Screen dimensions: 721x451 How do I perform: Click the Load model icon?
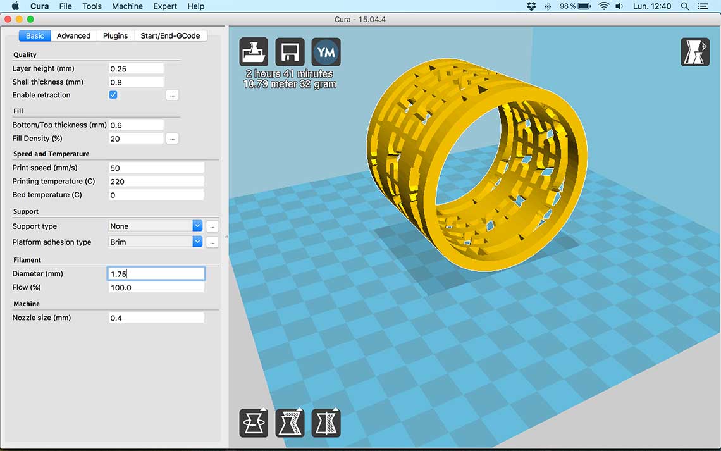coord(254,52)
